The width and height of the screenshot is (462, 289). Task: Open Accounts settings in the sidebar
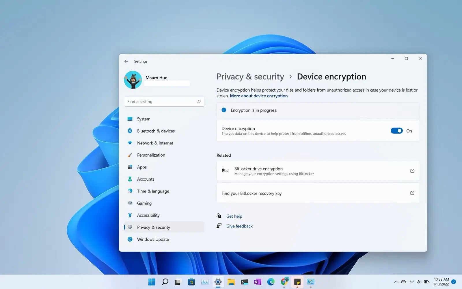(x=145, y=179)
